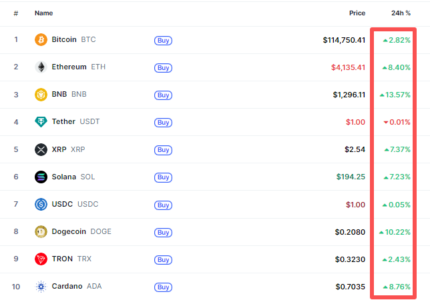The height and width of the screenshot is (300, 430).
Task: Click the TRON red logo icon
Action: coord(41,259)
